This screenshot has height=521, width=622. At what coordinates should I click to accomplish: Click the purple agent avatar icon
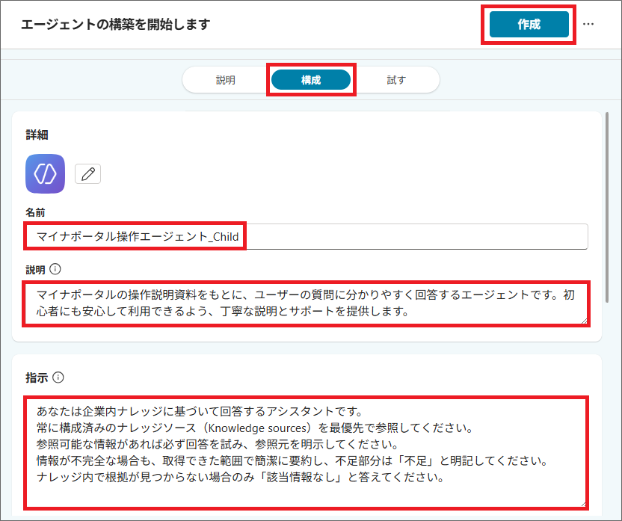click(x=45, y=173)
